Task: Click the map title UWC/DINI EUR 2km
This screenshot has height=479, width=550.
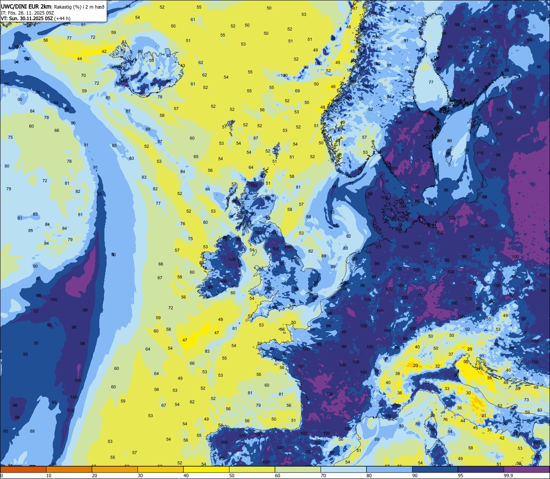Action: [26, 6]
